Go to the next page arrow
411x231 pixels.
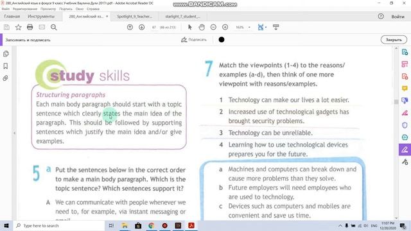pyautogui.click(x=141, y=27)
